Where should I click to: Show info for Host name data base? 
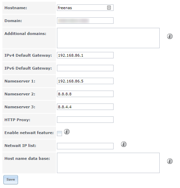click(170, 161)
